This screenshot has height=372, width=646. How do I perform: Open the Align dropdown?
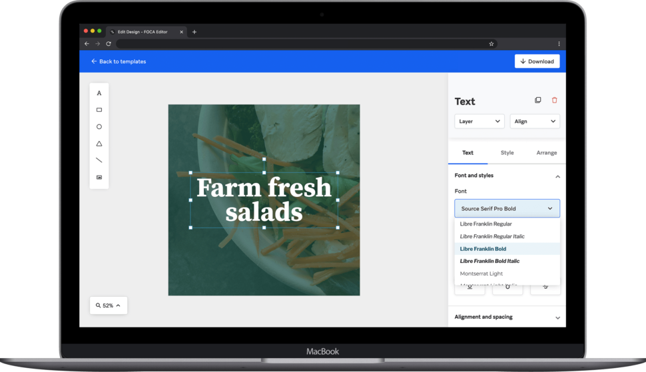pyautogui.click(x=535, y=121)
